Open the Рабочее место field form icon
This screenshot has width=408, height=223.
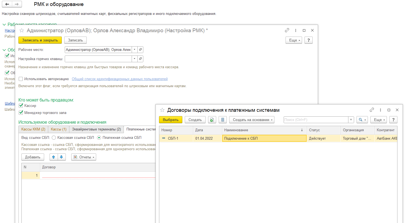click(140, 50)
